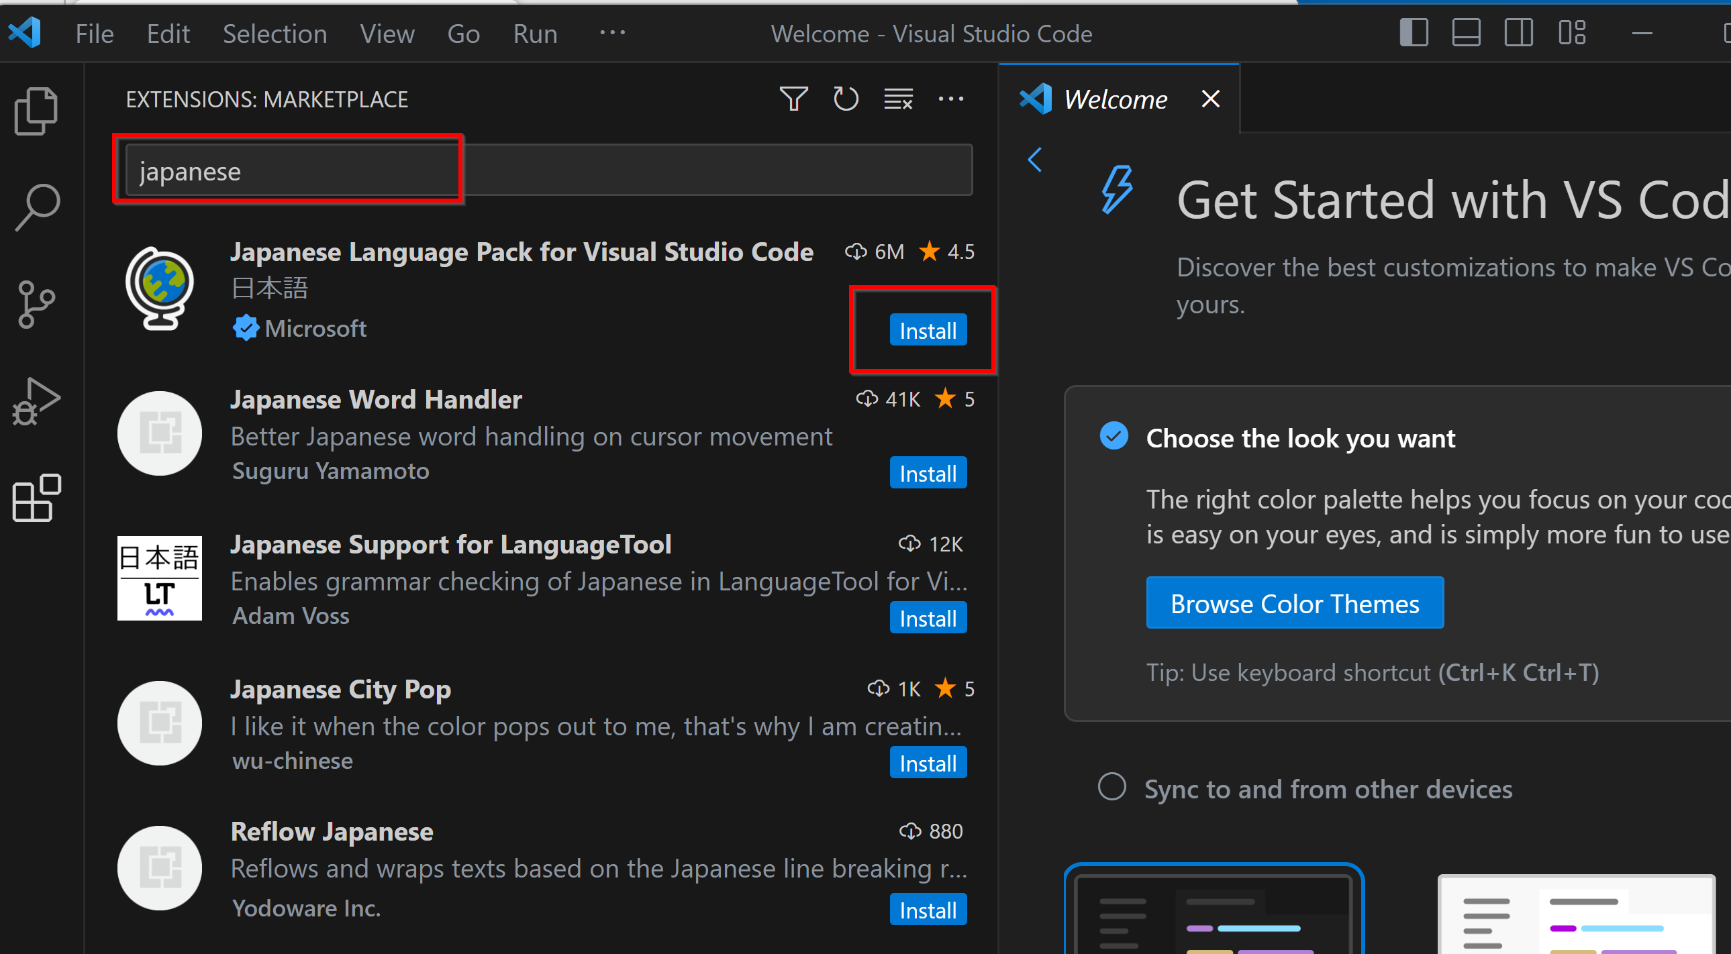Click the Japanese Word Handler placeholder icon
Screen dimensions: 1731x954
(159, 434)
